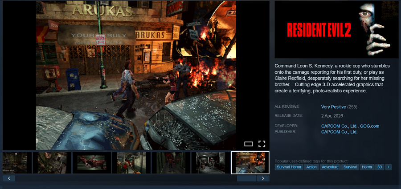Click the review count (258)

coord(352,107)
